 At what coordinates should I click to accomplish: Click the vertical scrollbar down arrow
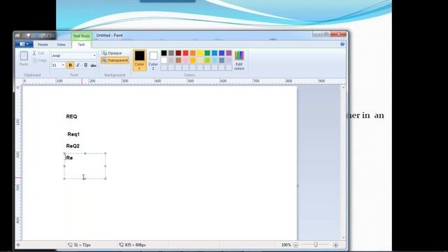(343, 238)
